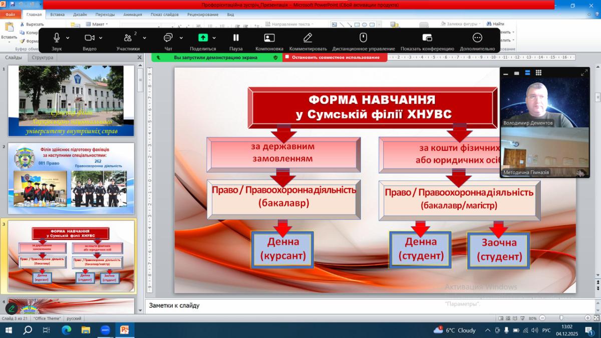Image resolution: width=601 pixels, height=338 pixels.
Task: Turn off camera with the Видео icon
Action: tap(89, 38)
